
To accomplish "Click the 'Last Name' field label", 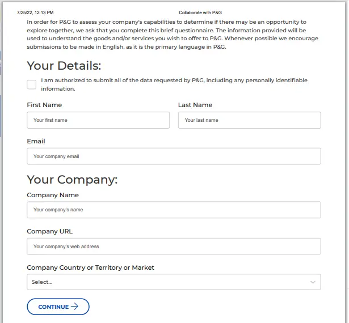I will (195, 105).
